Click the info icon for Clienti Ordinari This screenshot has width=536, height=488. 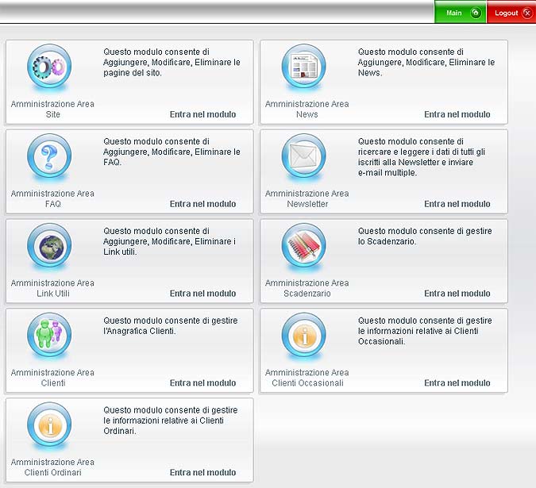click(x=49, y=425)
